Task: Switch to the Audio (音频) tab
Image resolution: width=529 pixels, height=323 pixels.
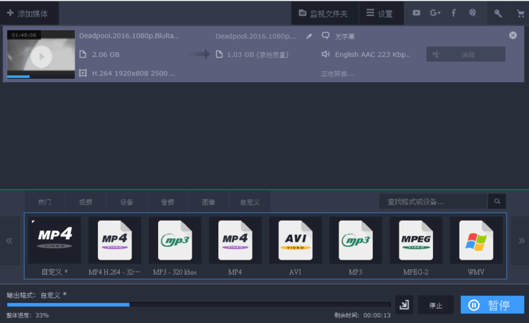Action: click(x=168, y=202)
